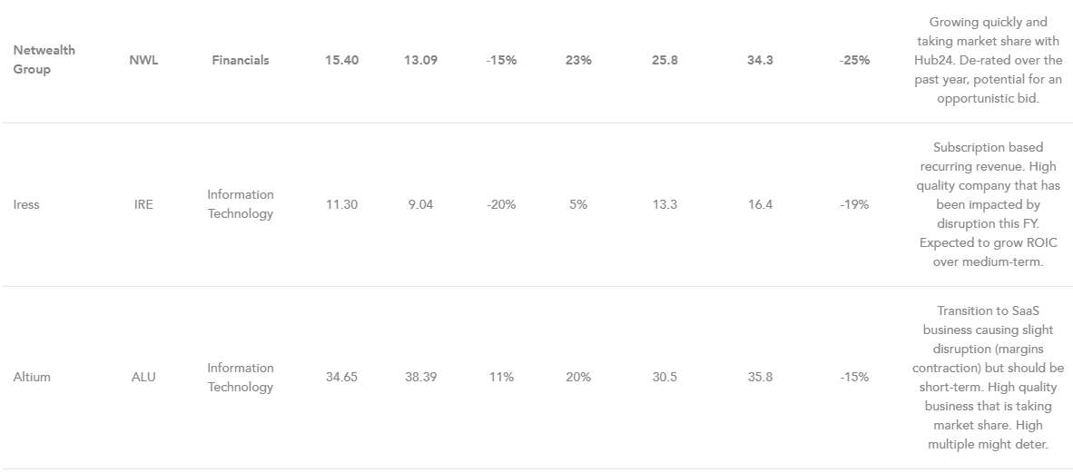Click the Netwealth Group company name

point(44,60)
